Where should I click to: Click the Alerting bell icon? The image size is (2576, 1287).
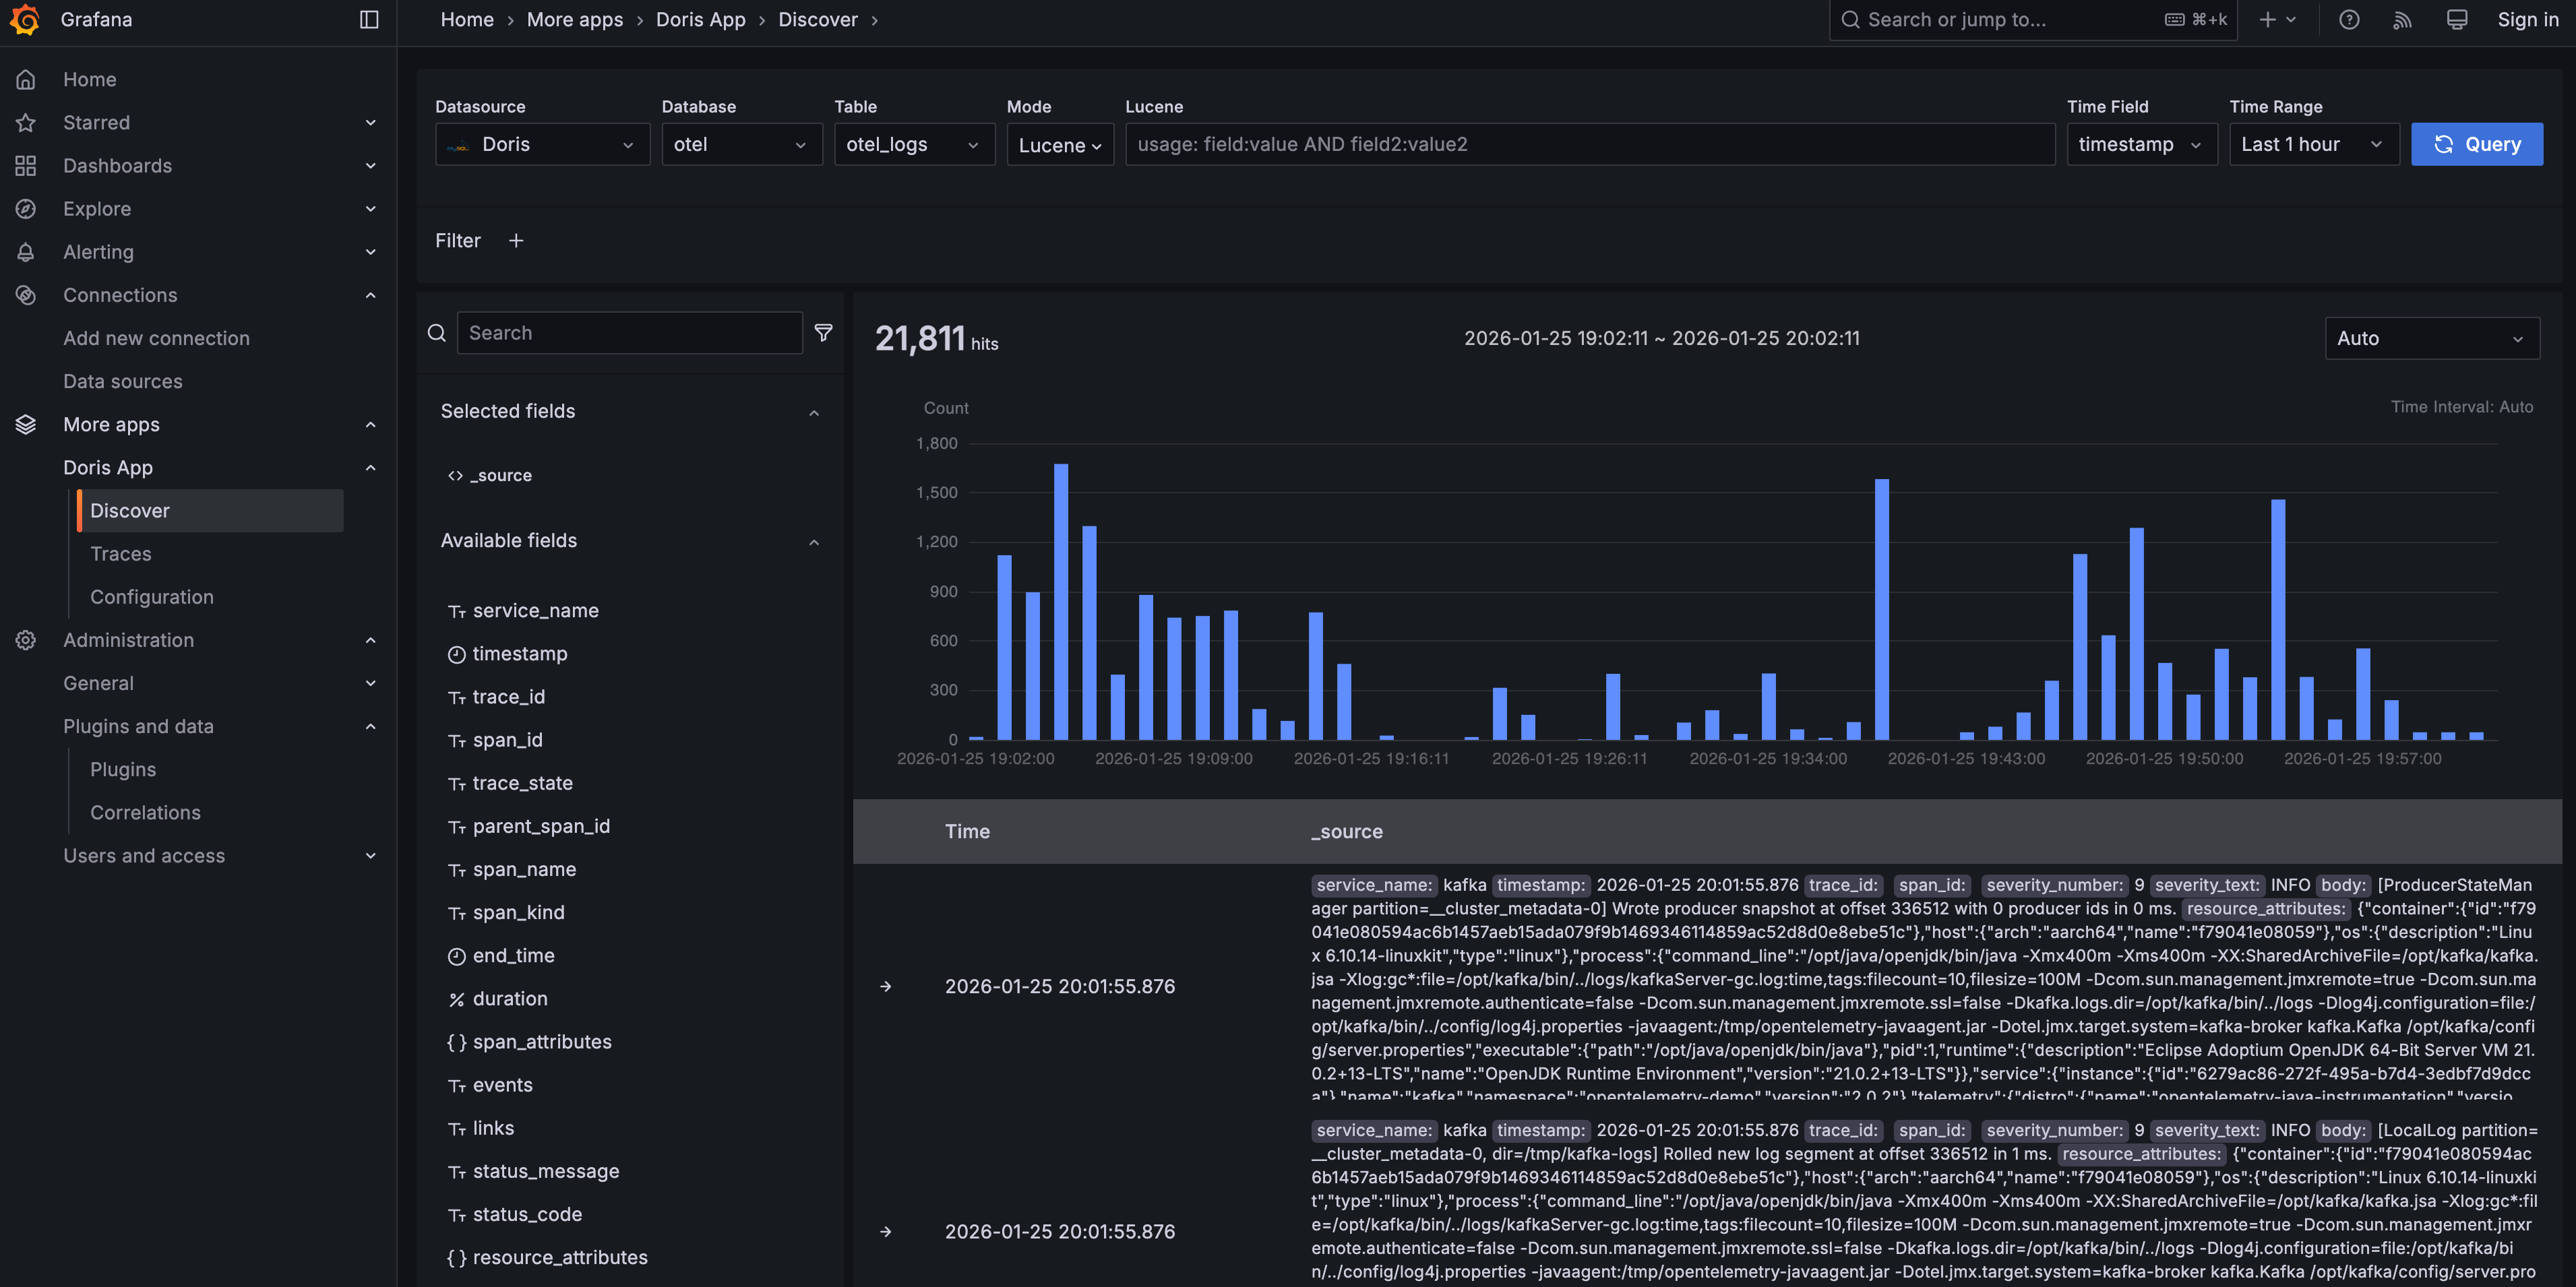coord(26,251)
